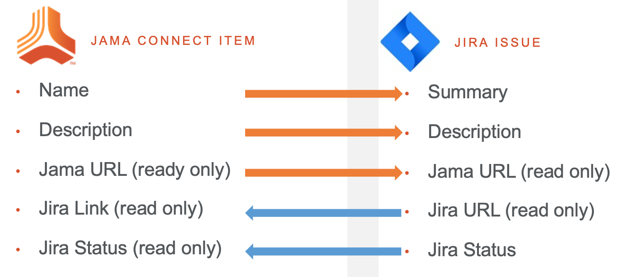Click the JIRA ISSUE heading
This screenshot has width=636, height=277.
[x=498, y=43]
